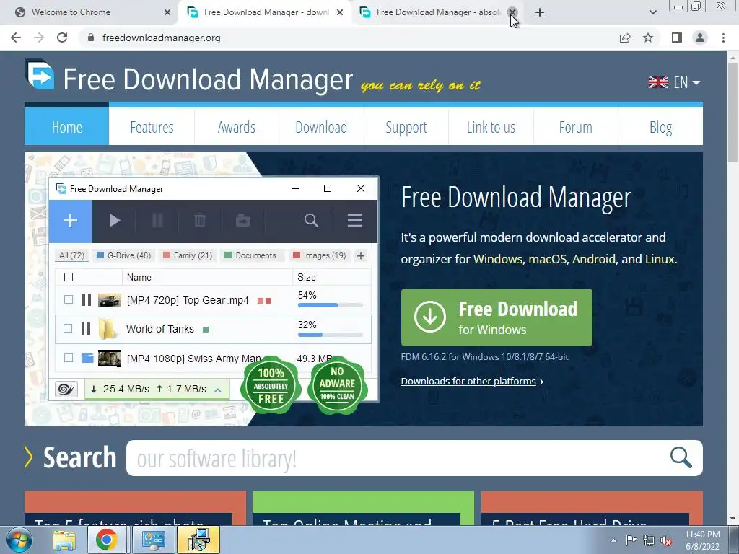Expand the Chrome tab search chevron
The width and height of the screenshot is (739, 554).
652,12
